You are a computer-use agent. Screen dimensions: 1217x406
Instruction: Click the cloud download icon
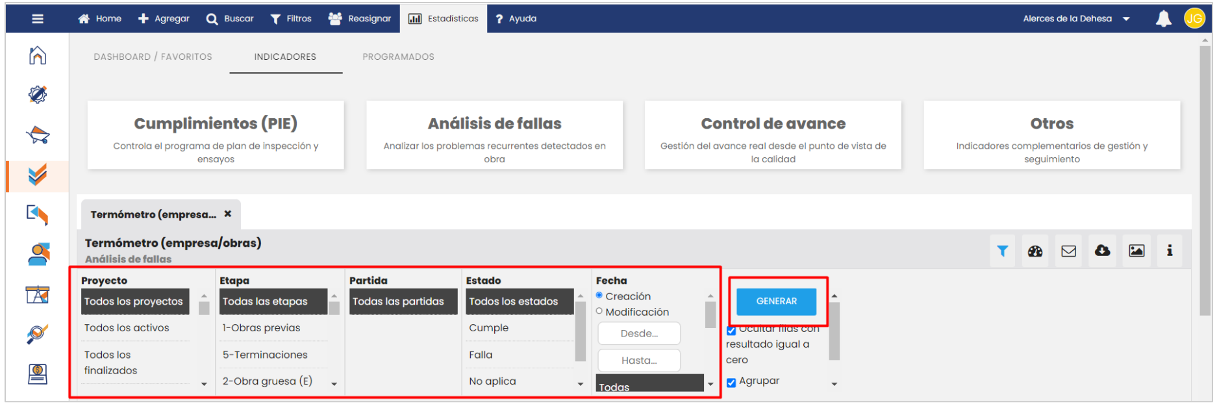[1102, 251]
